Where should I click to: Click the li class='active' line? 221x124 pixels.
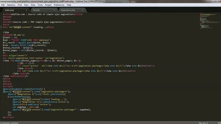coord(86,66)
